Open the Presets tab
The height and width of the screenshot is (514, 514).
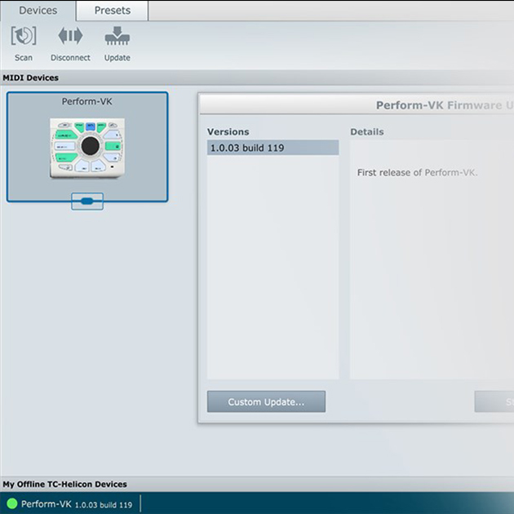[113, 11]
